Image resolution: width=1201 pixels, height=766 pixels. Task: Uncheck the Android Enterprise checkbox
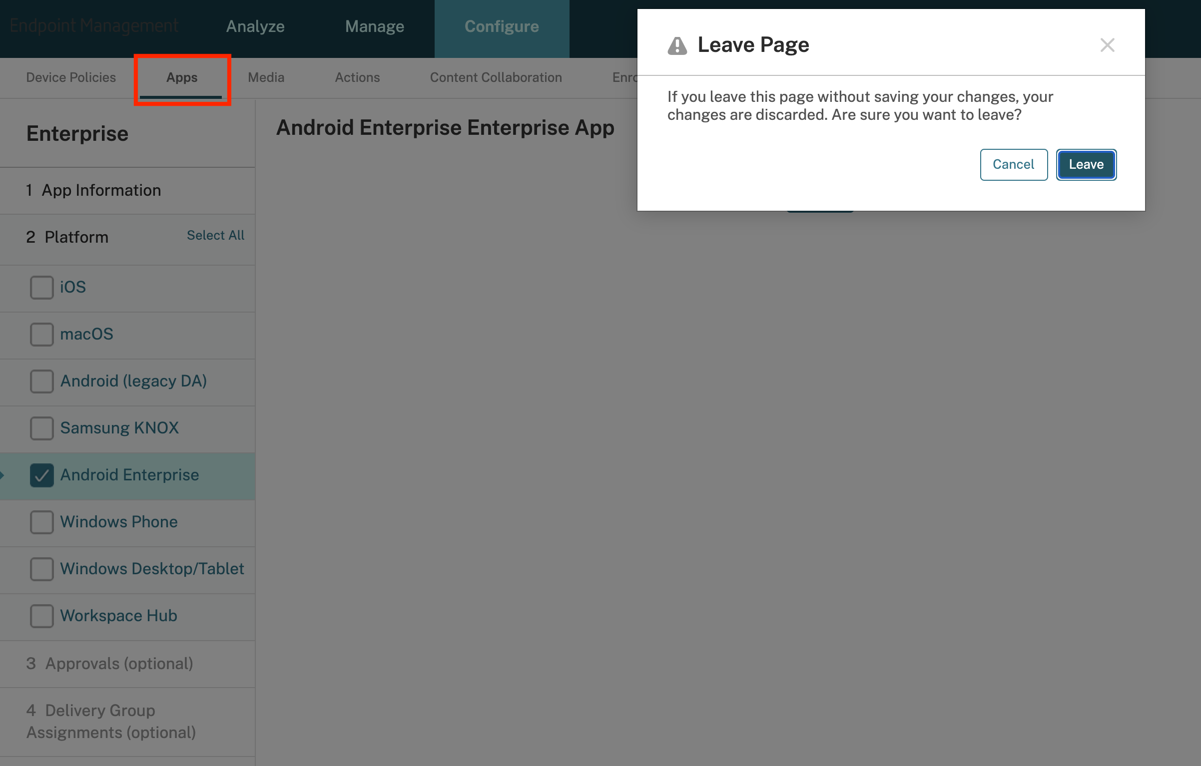pos(42,475)
